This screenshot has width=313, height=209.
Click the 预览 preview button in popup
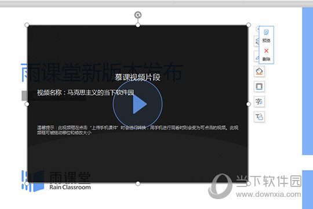click(266, 36)
